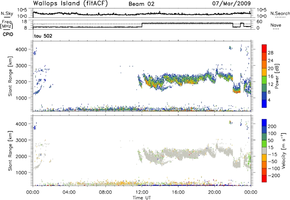Click '1000' range tick in velocity panel
Screen dimensions: 290x200
pyautogui.click(x=21, y=173)
